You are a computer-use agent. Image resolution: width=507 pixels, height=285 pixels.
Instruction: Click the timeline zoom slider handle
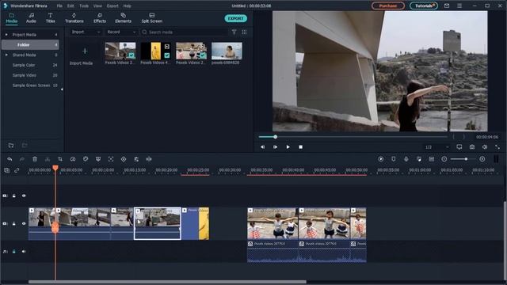[466, 159]
